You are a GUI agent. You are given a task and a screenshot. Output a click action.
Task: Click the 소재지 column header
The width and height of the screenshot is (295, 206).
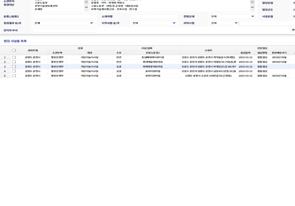208,50
